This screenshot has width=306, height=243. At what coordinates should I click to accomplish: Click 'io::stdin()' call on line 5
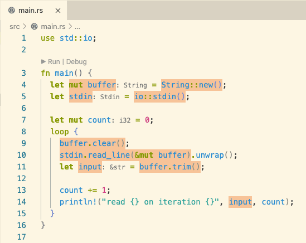[x=159, y=96]
